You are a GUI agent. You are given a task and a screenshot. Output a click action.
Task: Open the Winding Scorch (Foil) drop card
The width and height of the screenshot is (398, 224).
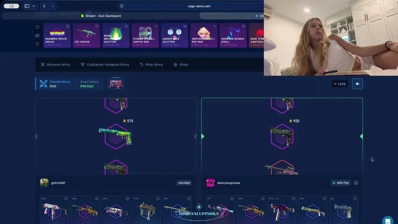[233, 35]
